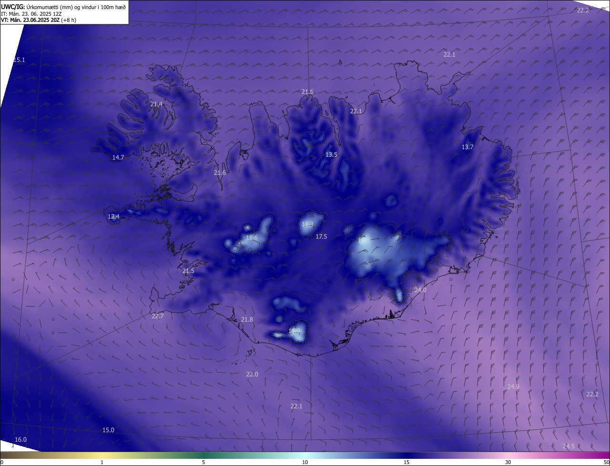Viewport: 610px width, 466px height.
Task: Click the 21.5 value label
Action: (188, 271)
